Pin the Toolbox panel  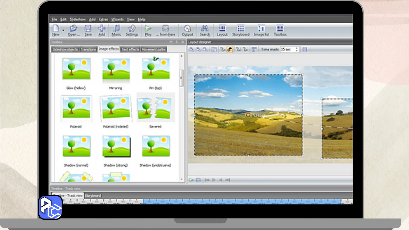pyautogui.click(x=177, y=42)
